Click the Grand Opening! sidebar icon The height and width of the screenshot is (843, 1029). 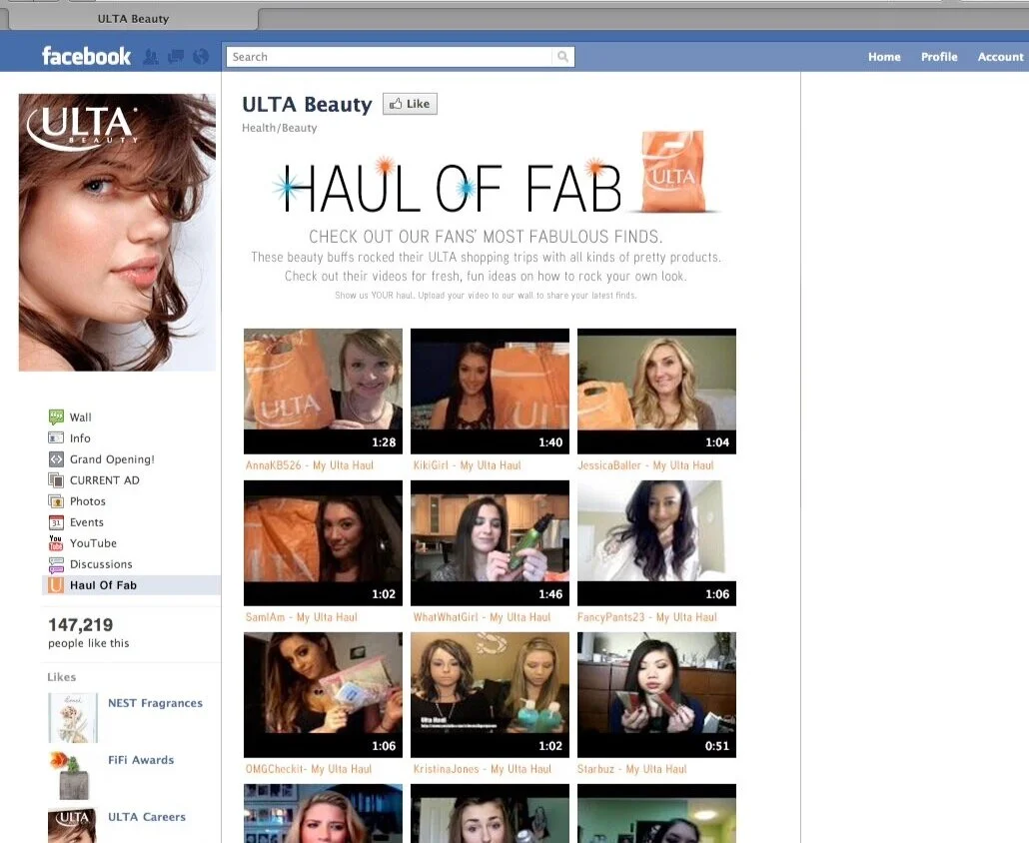56,459
